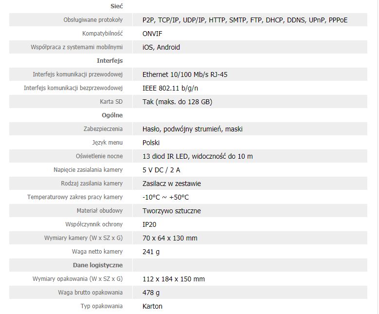
Task: Click the '70 x 64 x 130 mm' value
Action: tap(170, 238)
